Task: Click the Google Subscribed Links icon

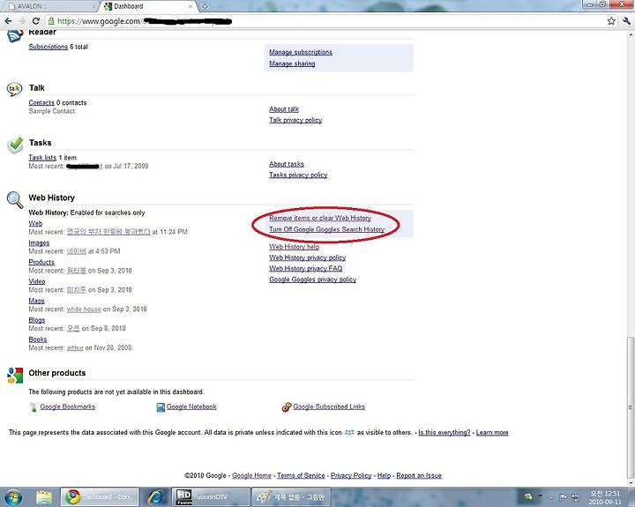Action: (x=287, y=407)
